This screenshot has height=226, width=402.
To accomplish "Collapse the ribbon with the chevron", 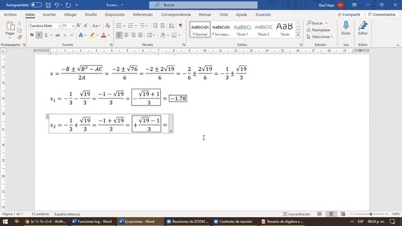I will click(398, 45).
